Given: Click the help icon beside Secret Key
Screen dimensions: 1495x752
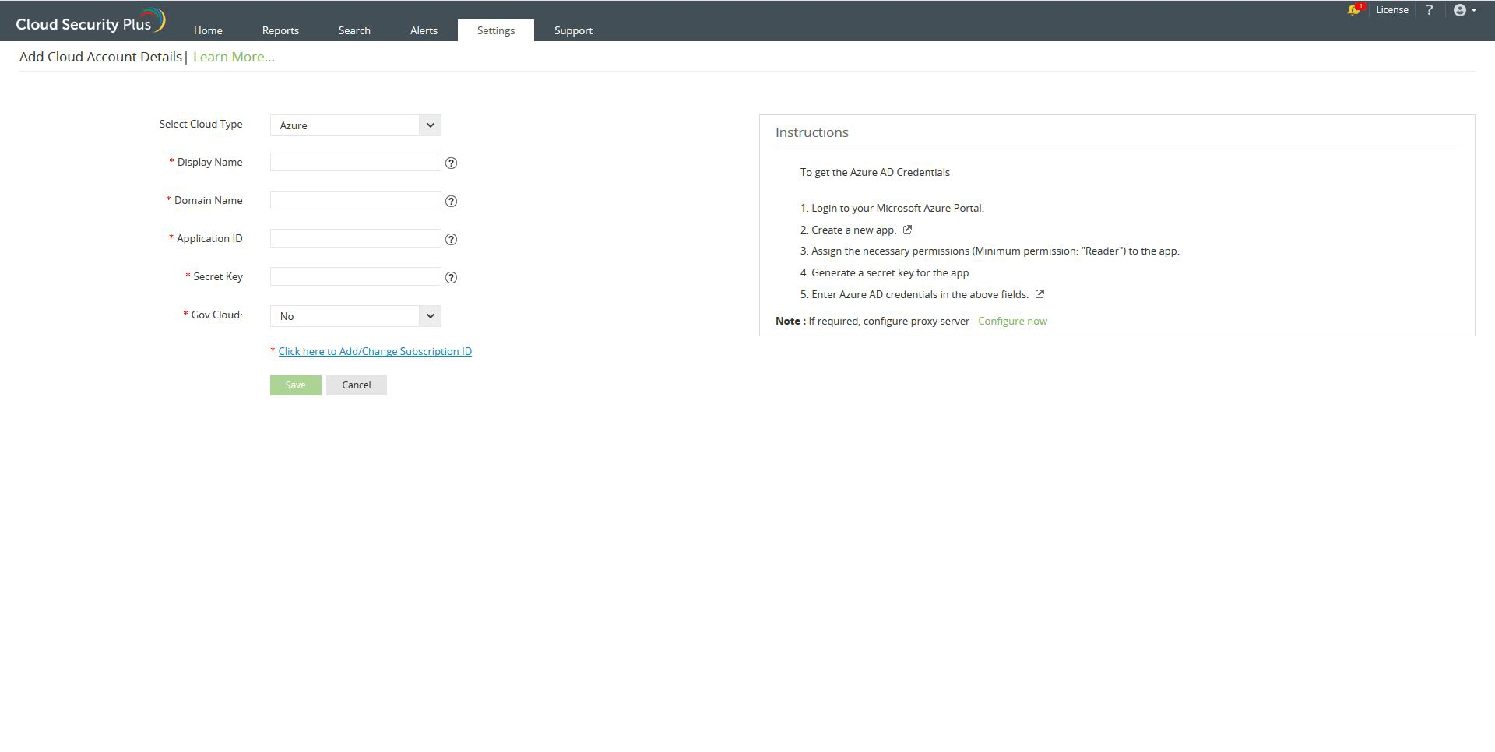Looking at the screenshot, I should 452,277.
